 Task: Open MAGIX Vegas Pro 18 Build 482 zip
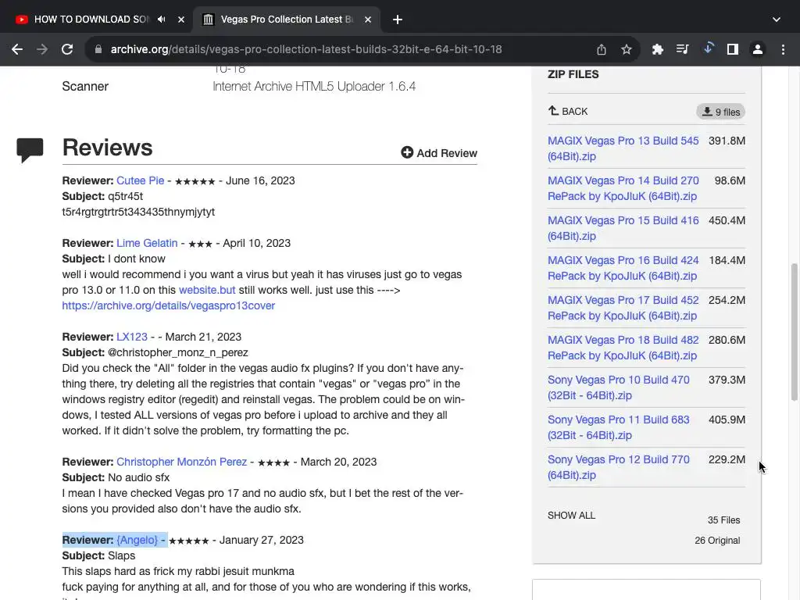click(623, 348)
